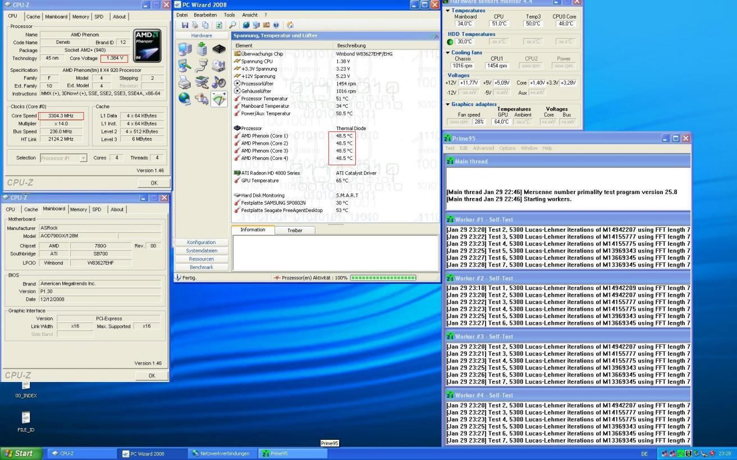
Task: Collapse the Graphics adapters section
Action: (448, 104)
